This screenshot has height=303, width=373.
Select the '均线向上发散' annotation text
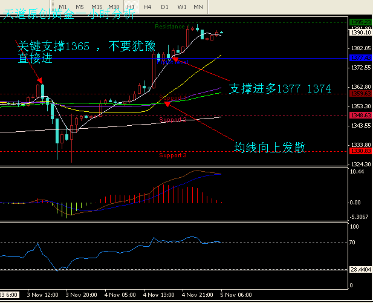click(270, 148)
